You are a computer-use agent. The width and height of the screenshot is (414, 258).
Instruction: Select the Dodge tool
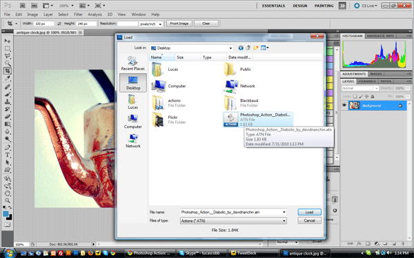[x=8, y=138]
